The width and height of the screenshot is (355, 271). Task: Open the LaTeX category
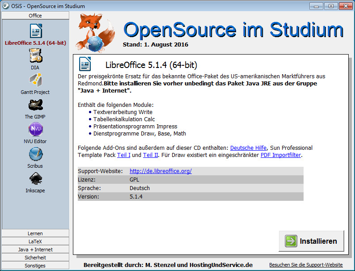pos(35,241)
